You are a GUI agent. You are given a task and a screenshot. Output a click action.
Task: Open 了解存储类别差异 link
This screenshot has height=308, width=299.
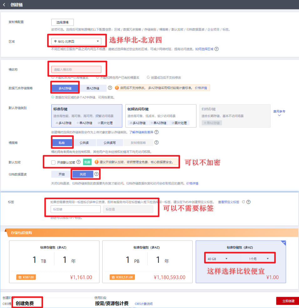(x=141, y=132)
